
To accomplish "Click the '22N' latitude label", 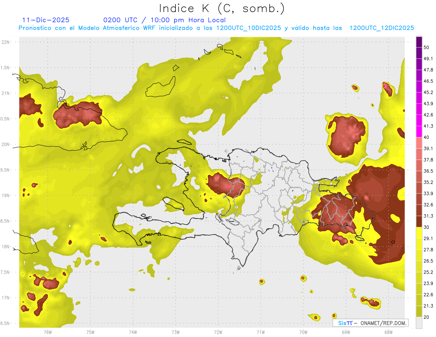I will click(5, 42).
